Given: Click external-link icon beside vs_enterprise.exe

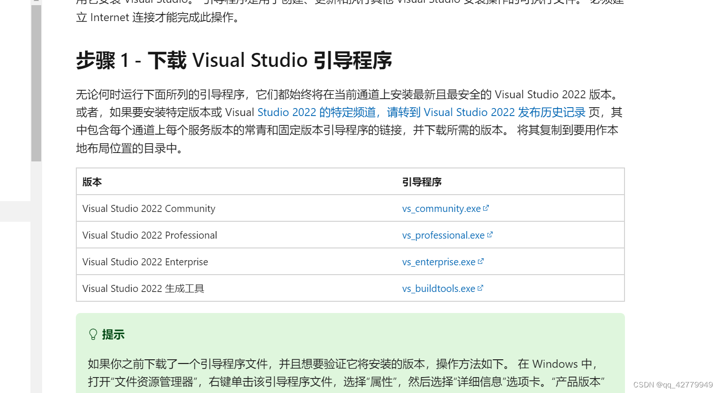Looking at the screenshot, I should pos(481,261).
